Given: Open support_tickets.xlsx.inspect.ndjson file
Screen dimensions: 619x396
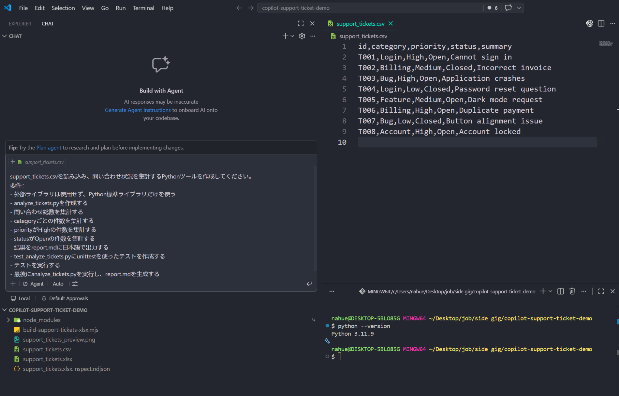Looking at the screenshot, I should point(66,369).
